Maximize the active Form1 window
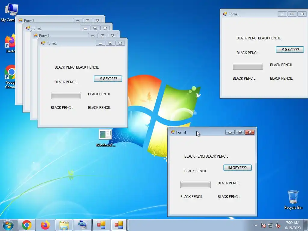This screenshot has width=308, height=231. click(x=240, y=132)
